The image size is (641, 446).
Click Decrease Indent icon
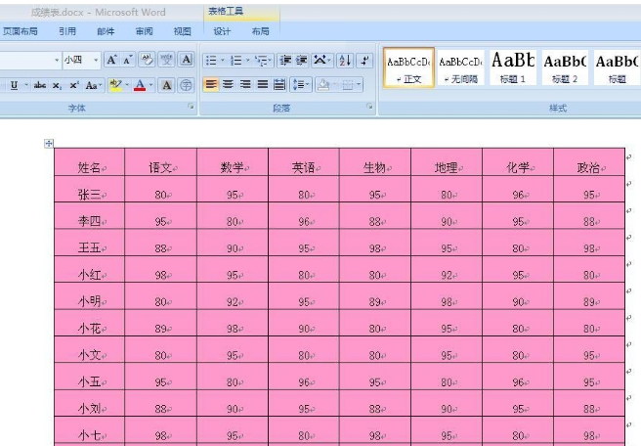point(285,61)
